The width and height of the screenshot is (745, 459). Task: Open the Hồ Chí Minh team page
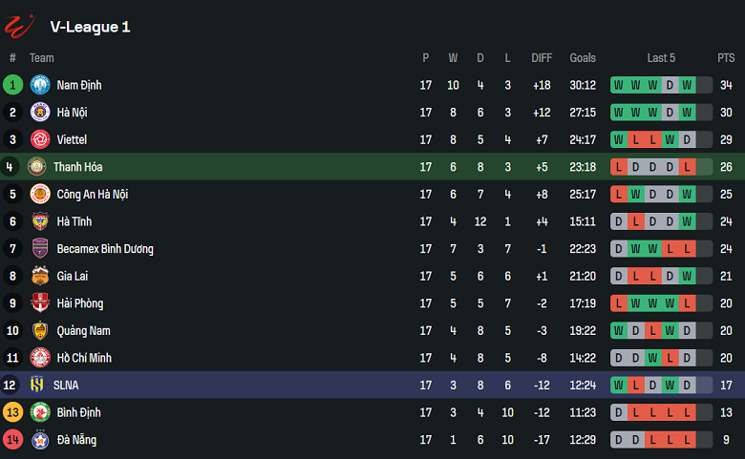(85, 358)
